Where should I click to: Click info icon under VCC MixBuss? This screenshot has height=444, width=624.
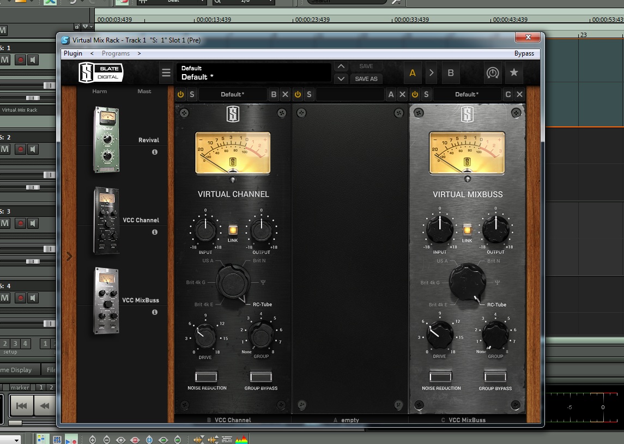tap(154, 312)
